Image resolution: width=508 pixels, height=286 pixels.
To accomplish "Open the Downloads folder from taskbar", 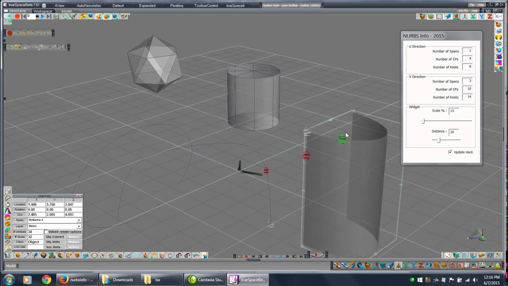I will [x=119, y=280].
